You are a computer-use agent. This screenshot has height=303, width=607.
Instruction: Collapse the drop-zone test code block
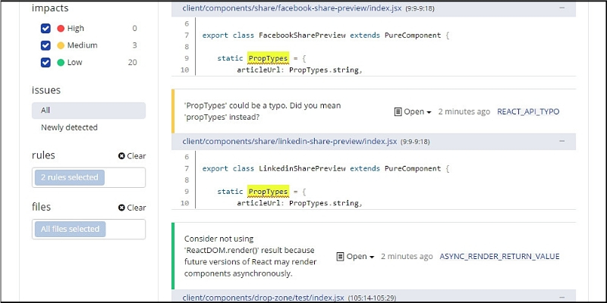tap(561, 297)
